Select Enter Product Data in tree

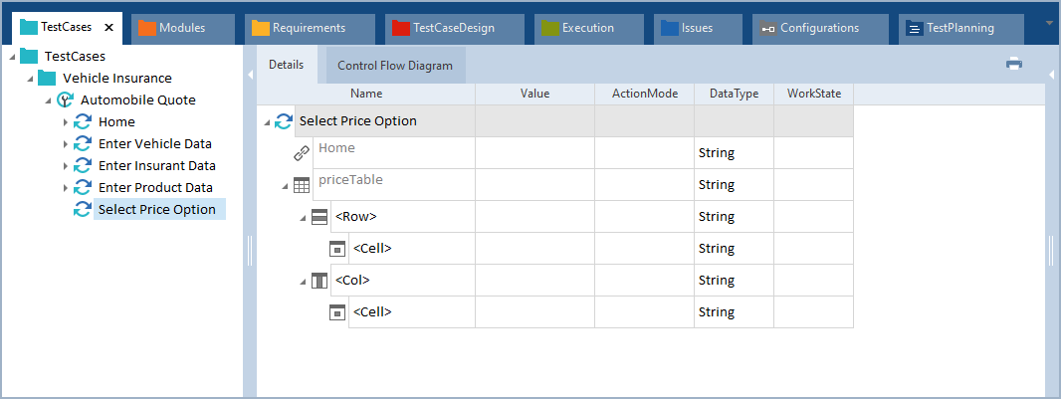click(155, 187)
